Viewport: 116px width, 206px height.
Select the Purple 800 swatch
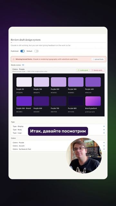pyautogui.click(x=76, y=101)
